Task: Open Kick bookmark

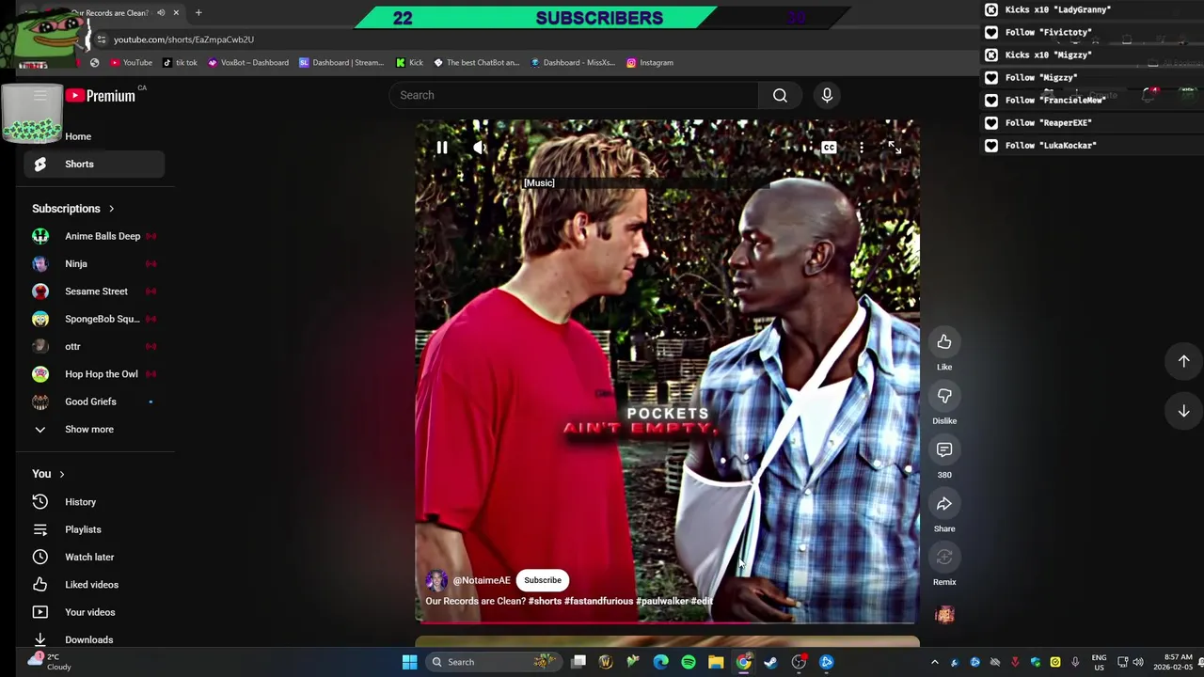Action: 409,63
